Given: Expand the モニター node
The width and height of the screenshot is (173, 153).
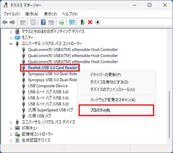Looking at the screenshot, I should point(11,38).
